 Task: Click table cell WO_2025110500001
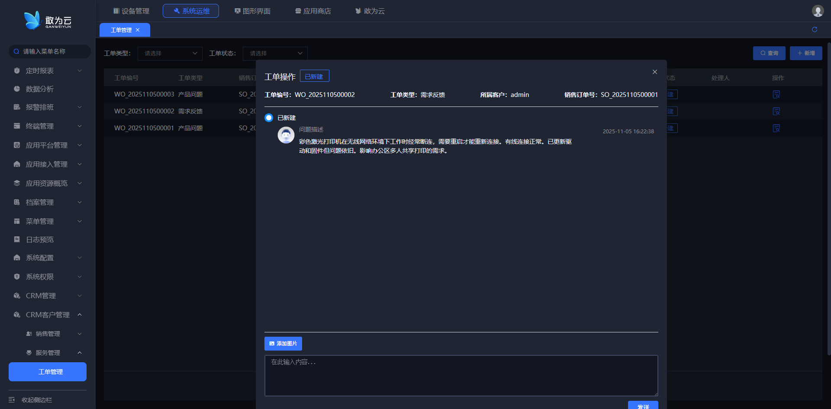[144, 128]
